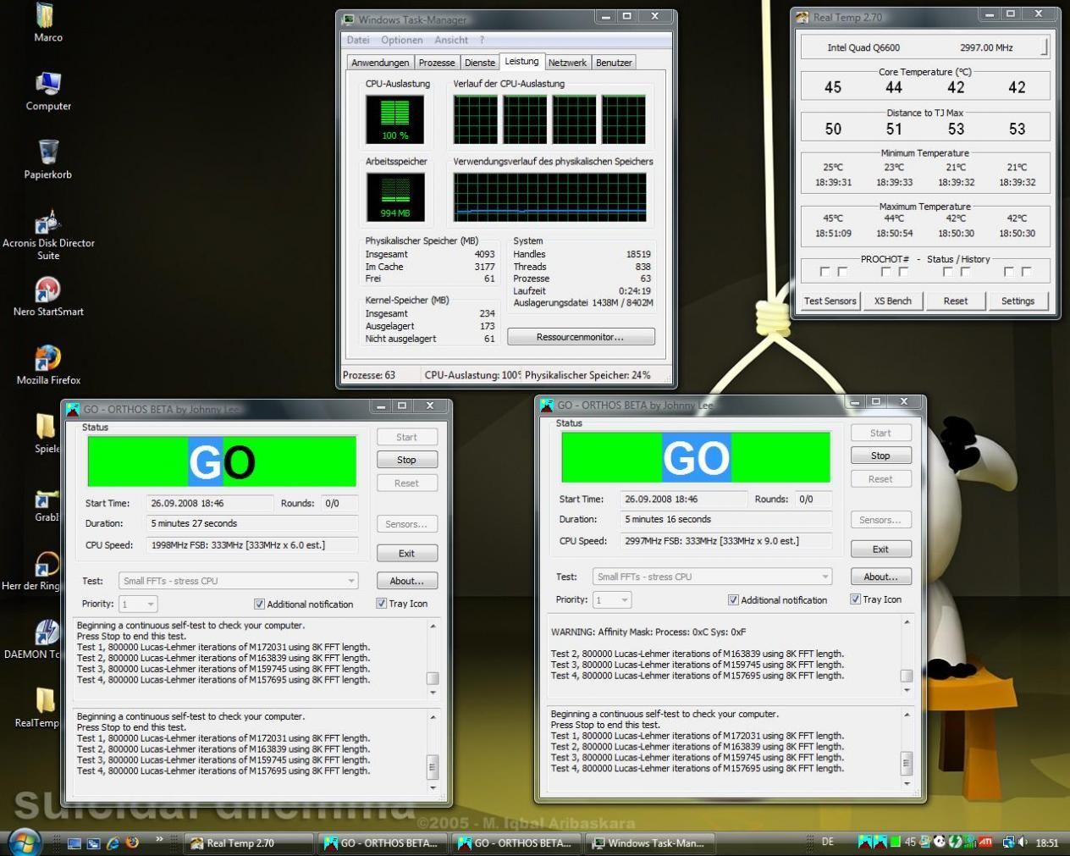Open the Computer desktop icon
Screen dimensions: 1070x856
[48, 91]
